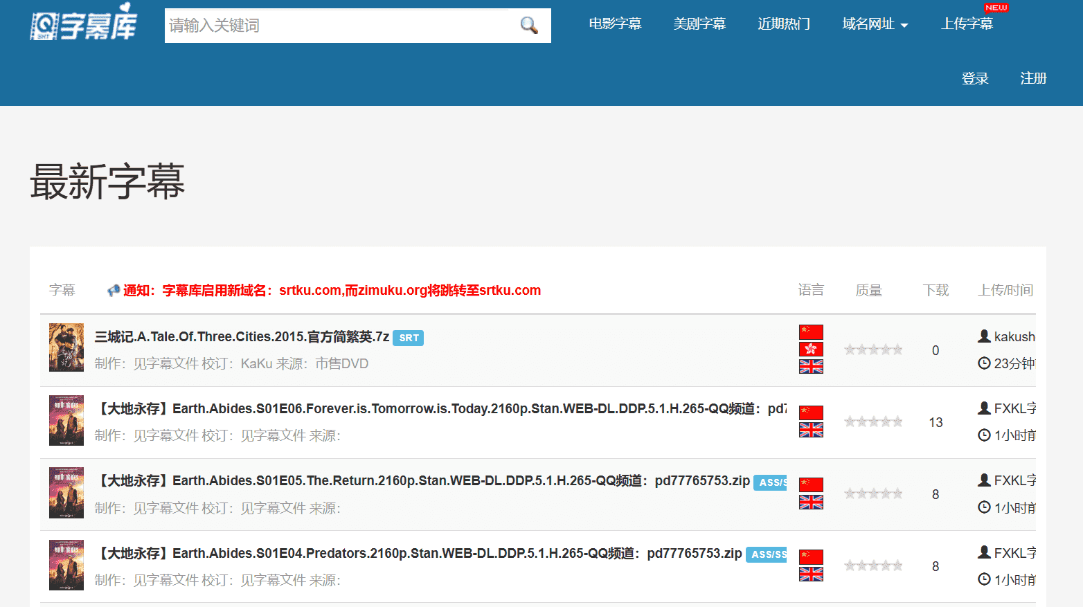This screenshot has height=607, width=1083.
Task: Click the 登录 link
Action: pyautogui.click(x=975, y=79)
